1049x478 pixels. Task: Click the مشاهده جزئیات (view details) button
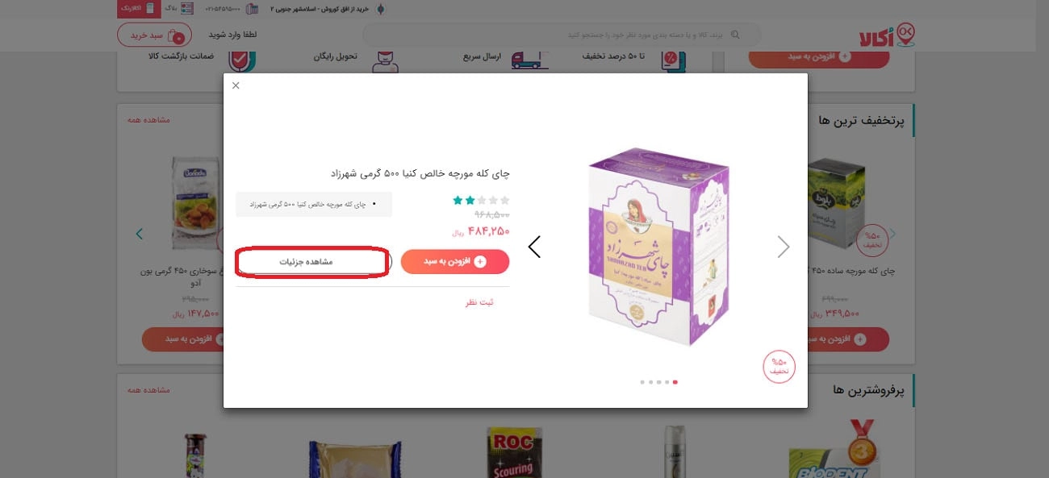311,261
